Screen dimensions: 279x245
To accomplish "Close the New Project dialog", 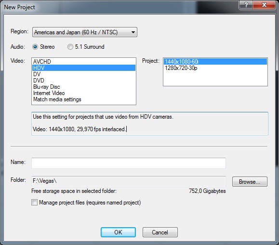I will [264, 5].
